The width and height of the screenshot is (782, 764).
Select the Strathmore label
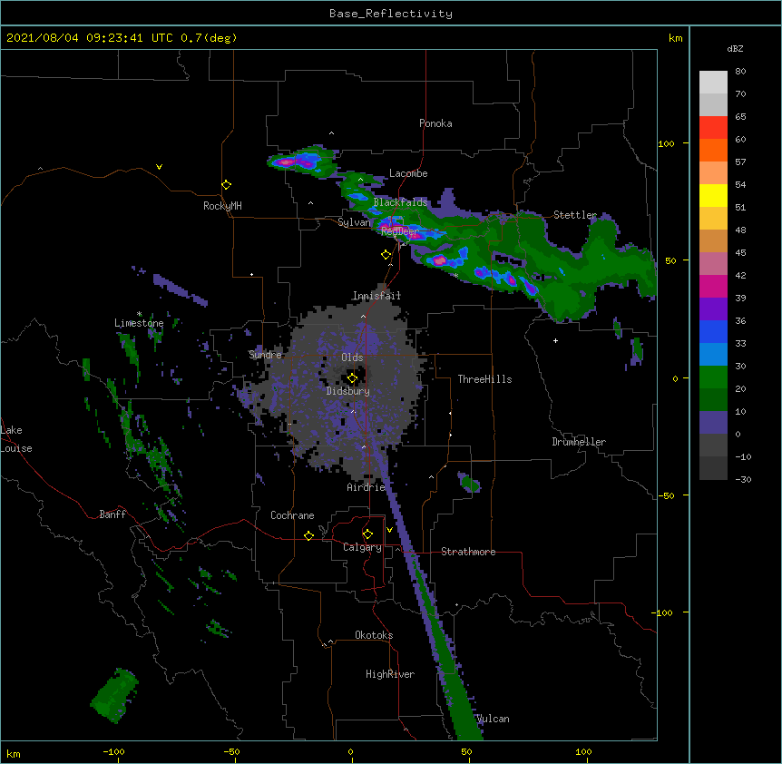pyautogui.click(x=468, y=552)
